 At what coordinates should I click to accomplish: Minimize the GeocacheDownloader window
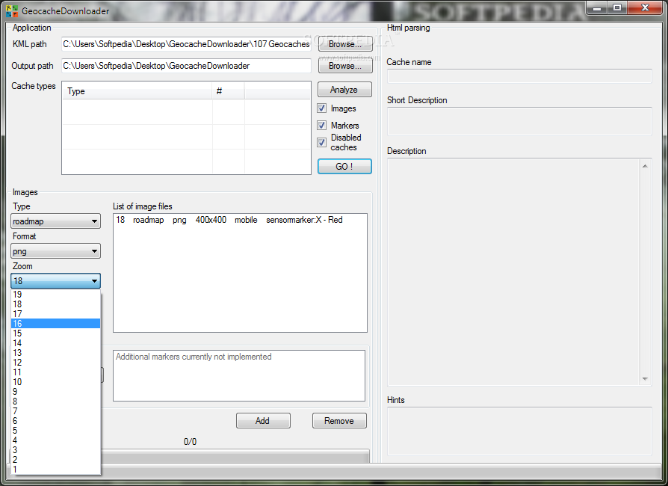pyautogui.click(x=597, y=8)
